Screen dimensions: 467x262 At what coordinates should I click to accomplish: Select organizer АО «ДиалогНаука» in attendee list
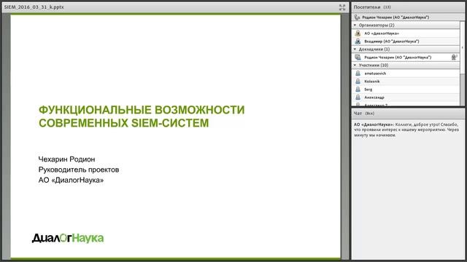point(406,33)
